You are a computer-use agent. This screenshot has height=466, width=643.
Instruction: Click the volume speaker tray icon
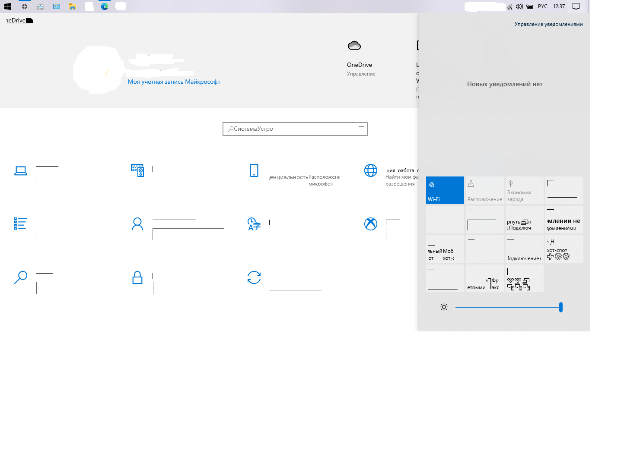(519, 6)
